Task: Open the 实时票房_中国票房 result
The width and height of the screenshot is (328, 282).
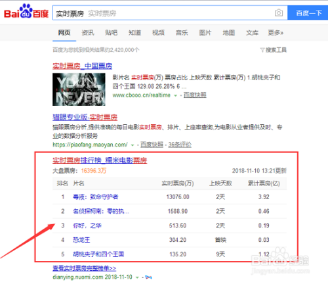Action: point(82,66)
